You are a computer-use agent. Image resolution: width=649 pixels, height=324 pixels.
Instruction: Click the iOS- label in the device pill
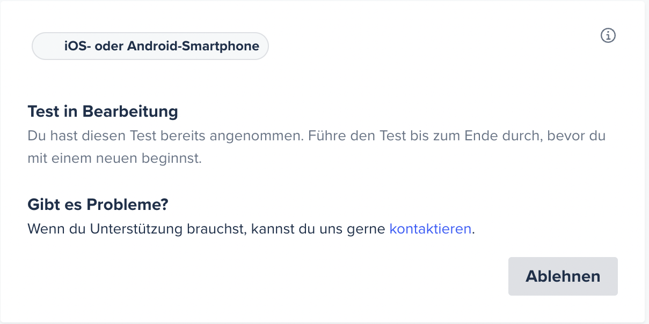[x=78, y=46]
